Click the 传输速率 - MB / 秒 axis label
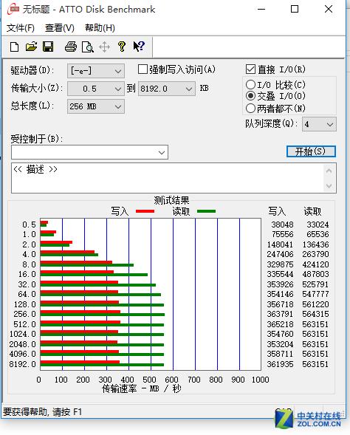Image resolution: width=350 pixels, height=435 pixels. coord(142,388)
